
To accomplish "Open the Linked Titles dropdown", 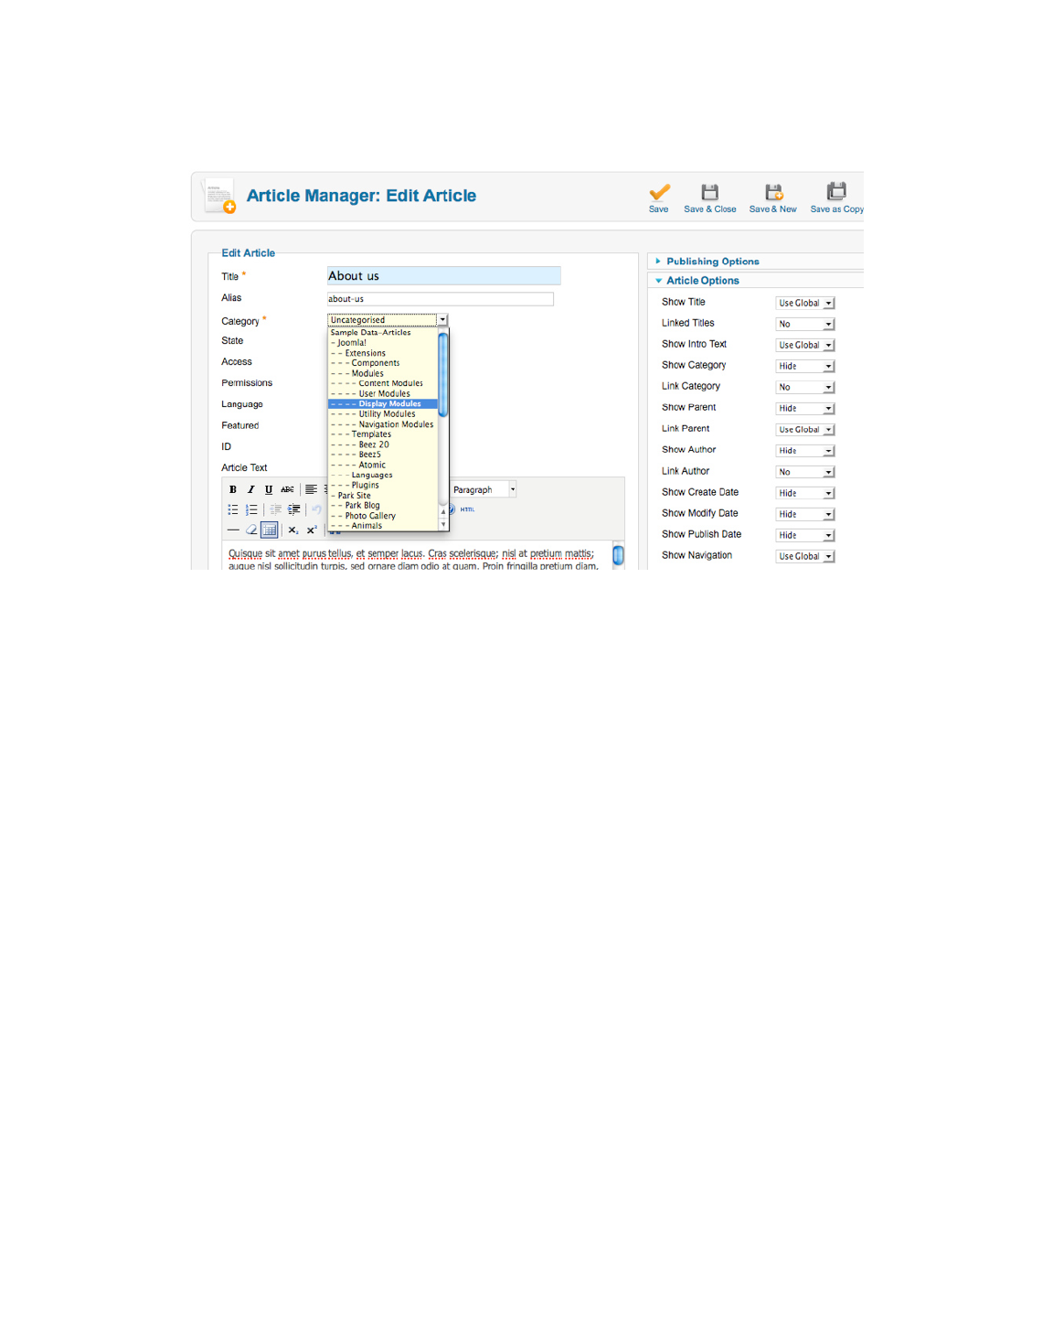I will (805, 325).
